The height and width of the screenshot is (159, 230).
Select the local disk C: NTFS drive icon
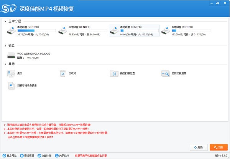click(11, 31)
